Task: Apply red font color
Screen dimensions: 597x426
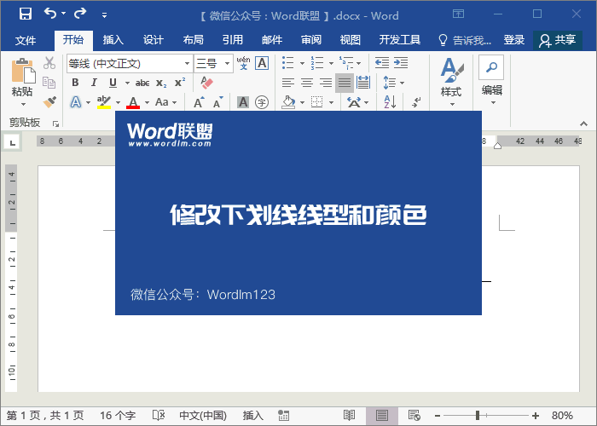Action: [x=133, y=102]
